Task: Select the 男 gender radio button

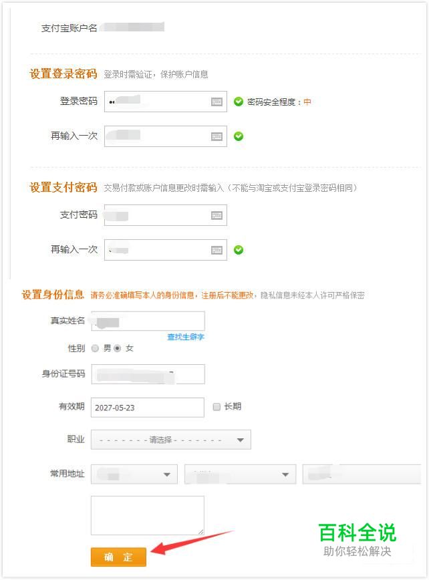Action: pos(95,348)
